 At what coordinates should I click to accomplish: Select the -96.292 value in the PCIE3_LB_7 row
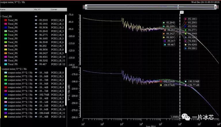coord(42,46)
